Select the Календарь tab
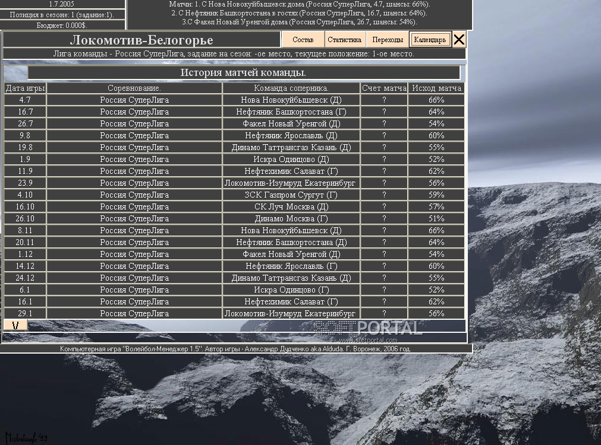Image resolution: width=601 pixels, height=445 pixels. click(430, 40)
